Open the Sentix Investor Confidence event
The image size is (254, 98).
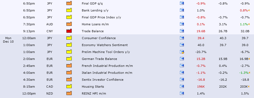[x=103, y=80]
